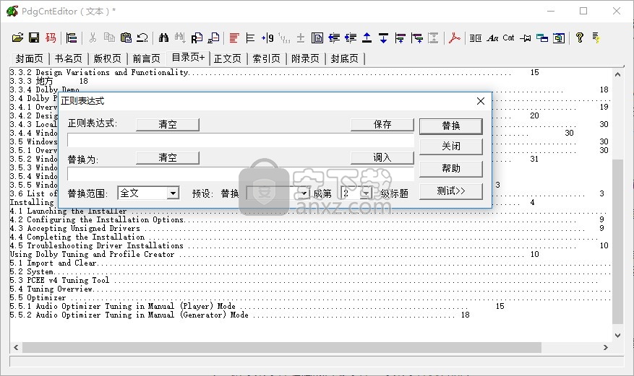Click the Cat toolbar icon
This screenshot has height=376, width=634.
pyautogui.click(x=508, y=38)
